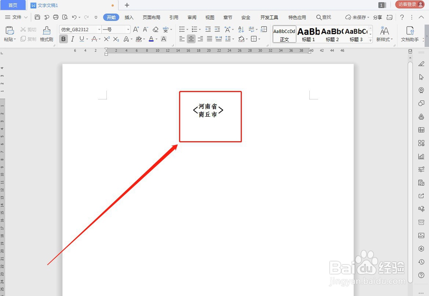Screen dimensions: 429x296
Task: Apply the 标题 1 style
Action: coord(308,34)
